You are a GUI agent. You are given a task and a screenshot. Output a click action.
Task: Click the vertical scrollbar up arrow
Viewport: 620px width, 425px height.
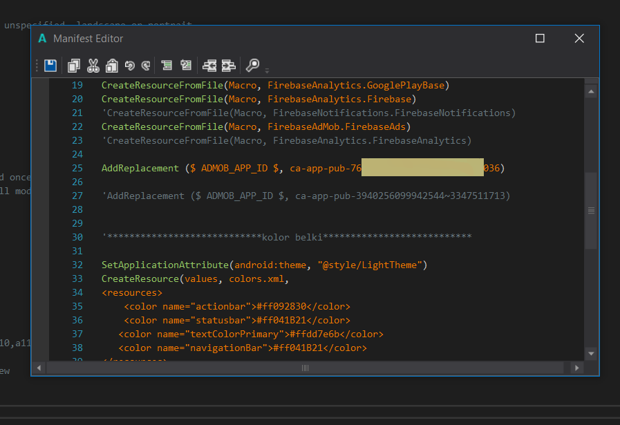(591, 92)
